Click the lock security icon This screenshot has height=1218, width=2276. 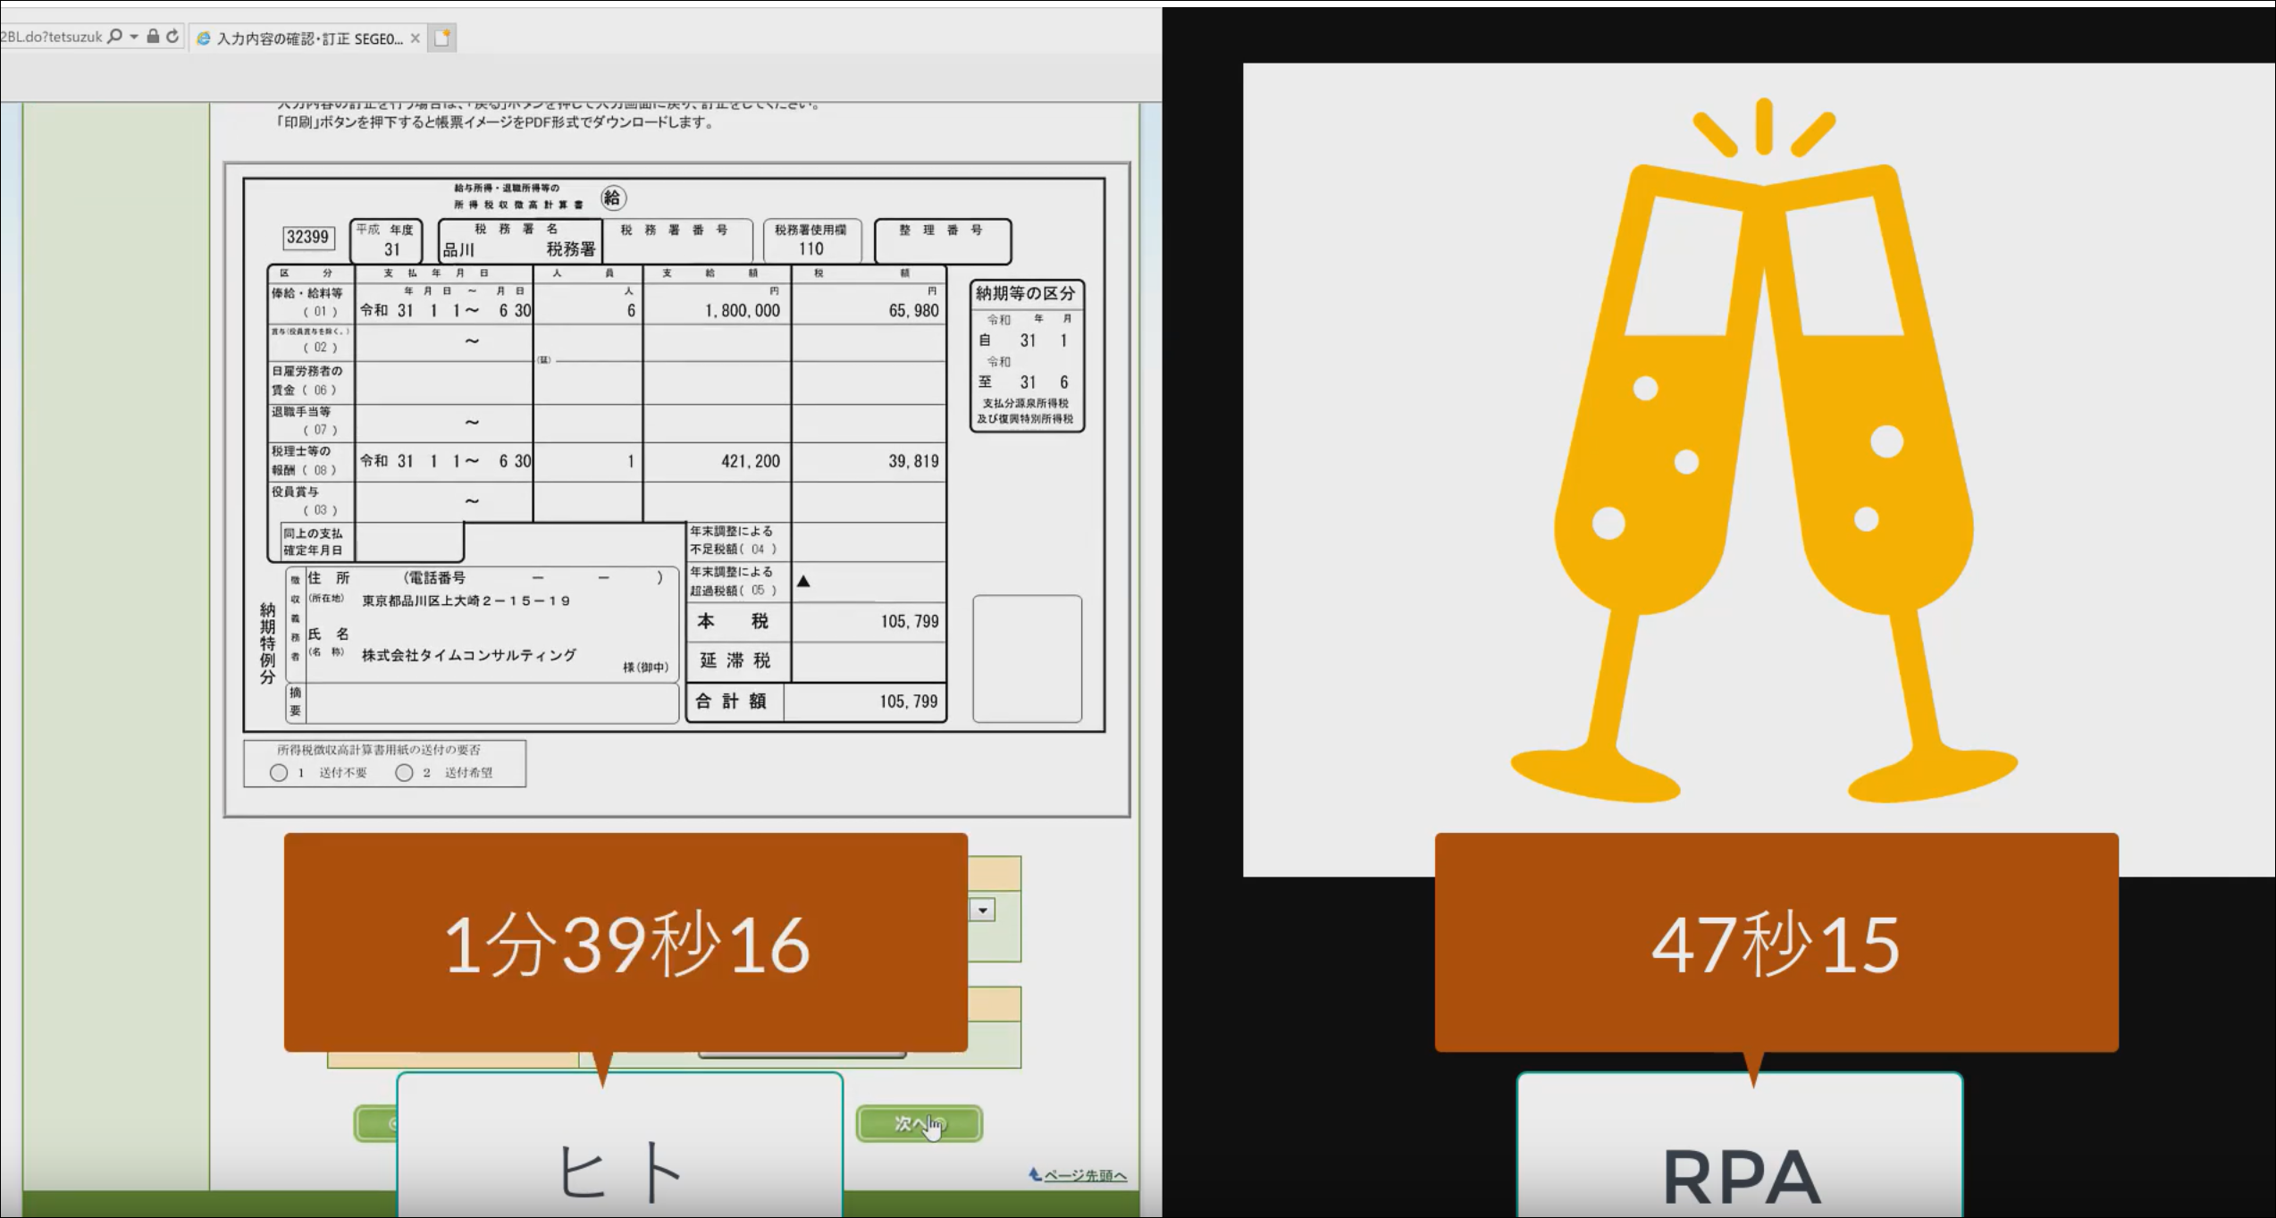(153, 37)
